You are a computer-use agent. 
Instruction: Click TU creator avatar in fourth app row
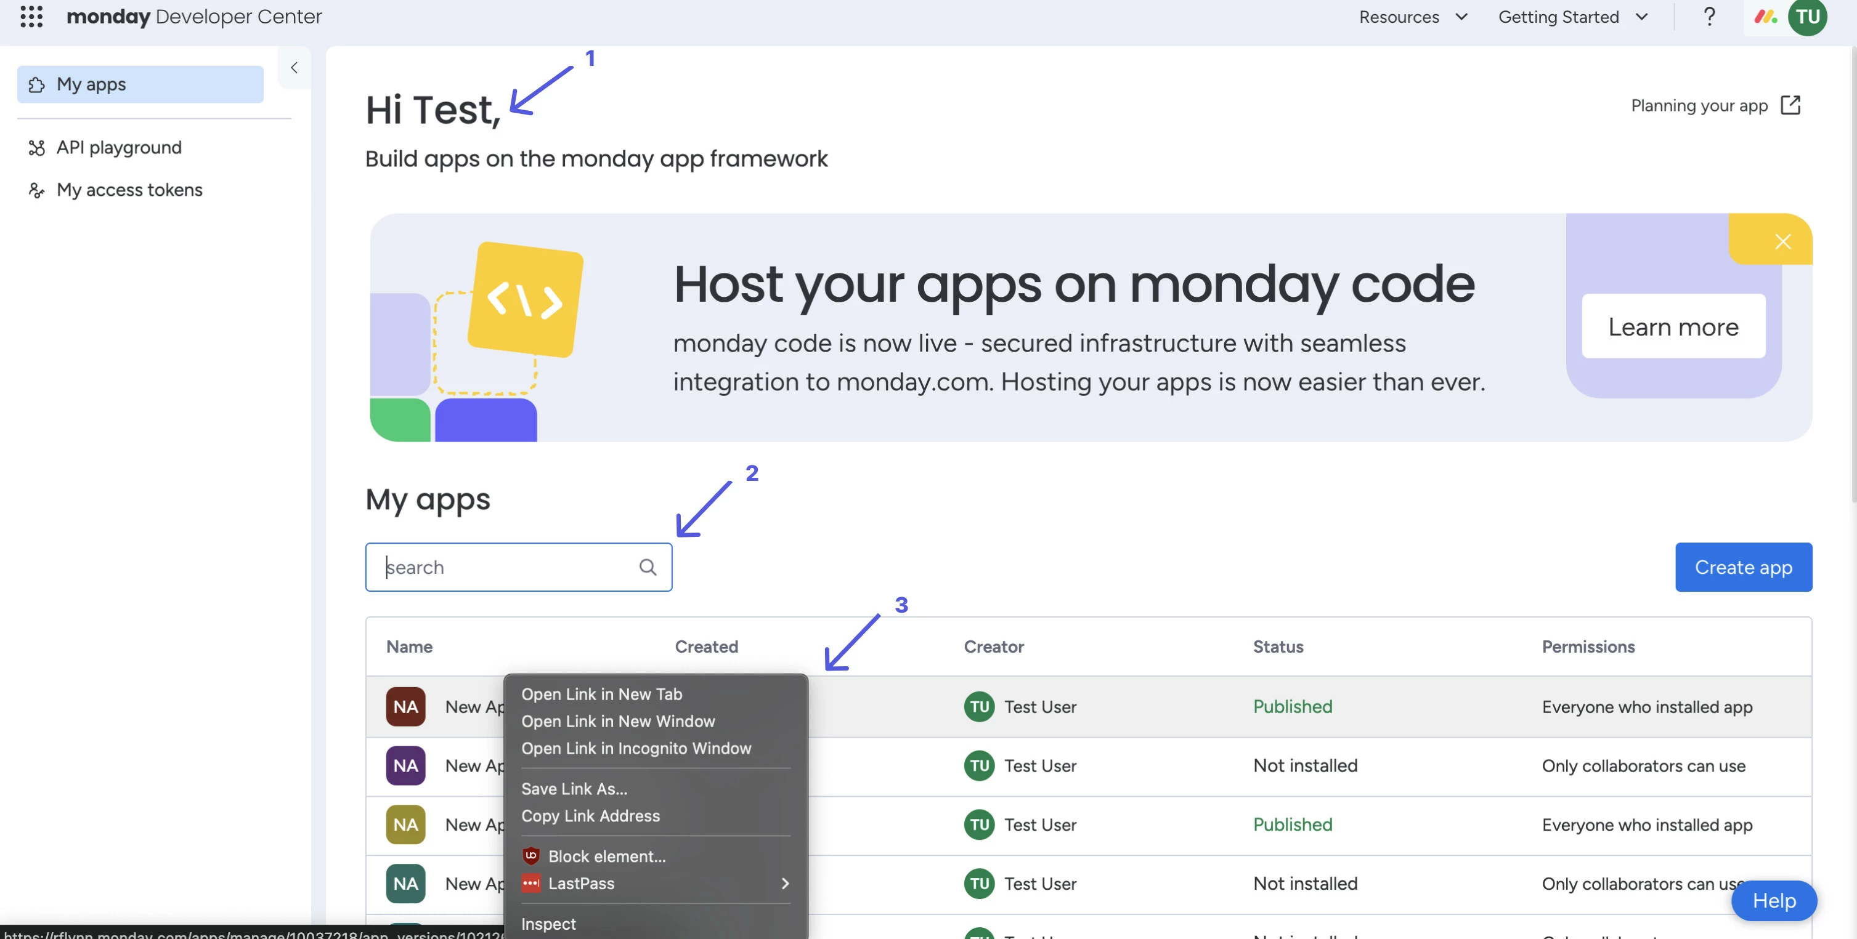(x=978, y=884)
